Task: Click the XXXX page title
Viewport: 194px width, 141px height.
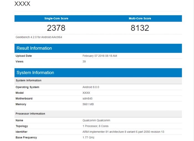Action: [x=22, y=4]
